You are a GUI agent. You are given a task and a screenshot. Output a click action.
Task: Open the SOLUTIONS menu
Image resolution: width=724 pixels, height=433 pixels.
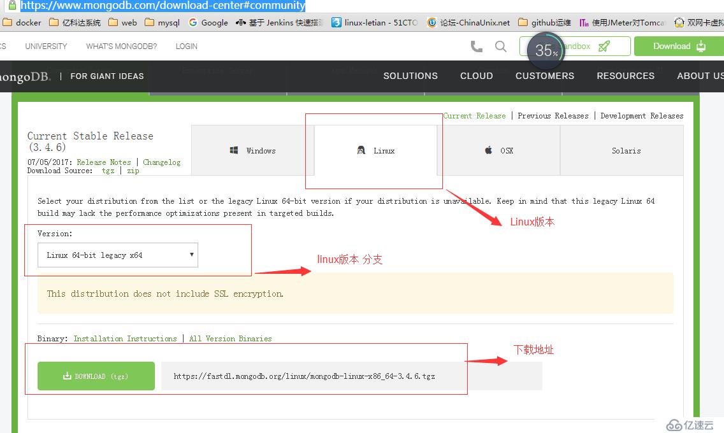point(410,76)
